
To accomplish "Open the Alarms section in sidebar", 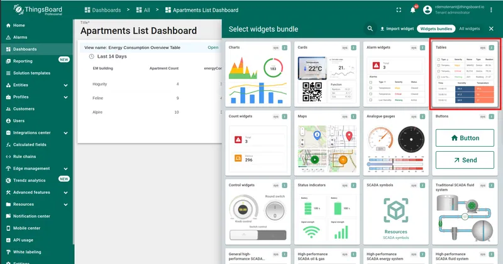I will coord(36,37).
